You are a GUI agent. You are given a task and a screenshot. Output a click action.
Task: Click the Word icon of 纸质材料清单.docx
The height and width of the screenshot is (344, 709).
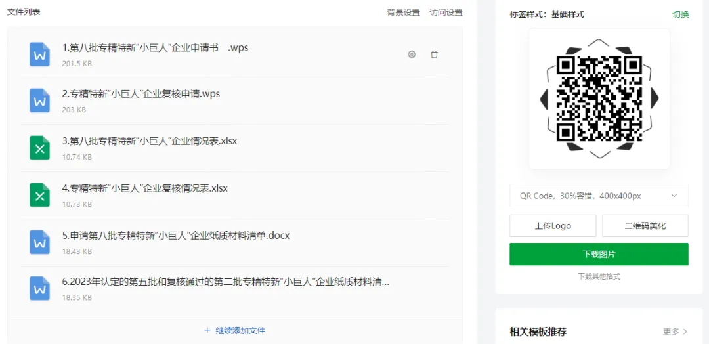[x=40, y=242]
